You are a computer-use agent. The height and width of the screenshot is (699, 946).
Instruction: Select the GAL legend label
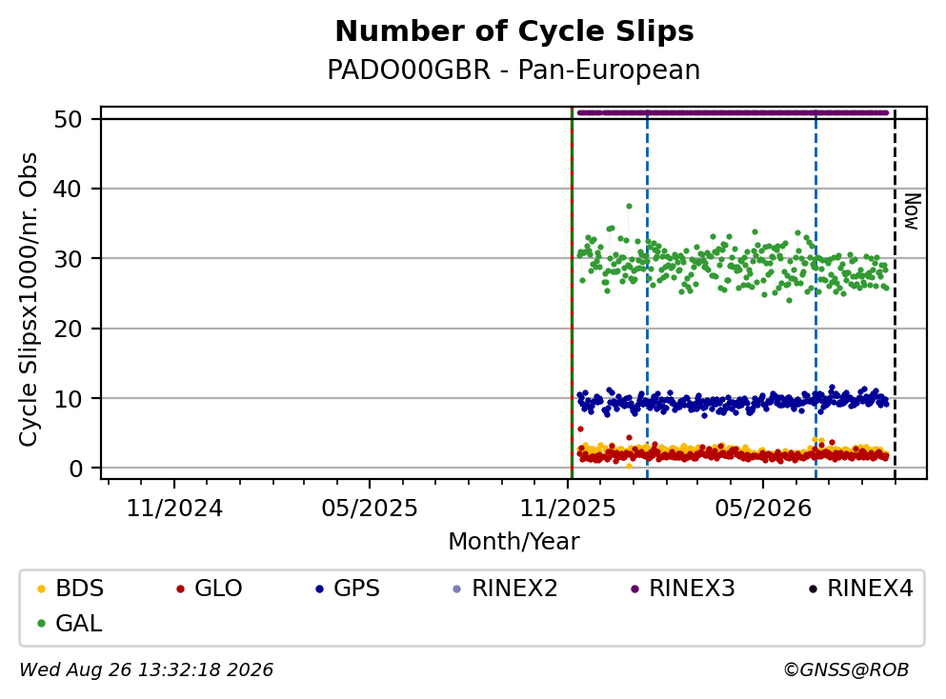[78, 624]
